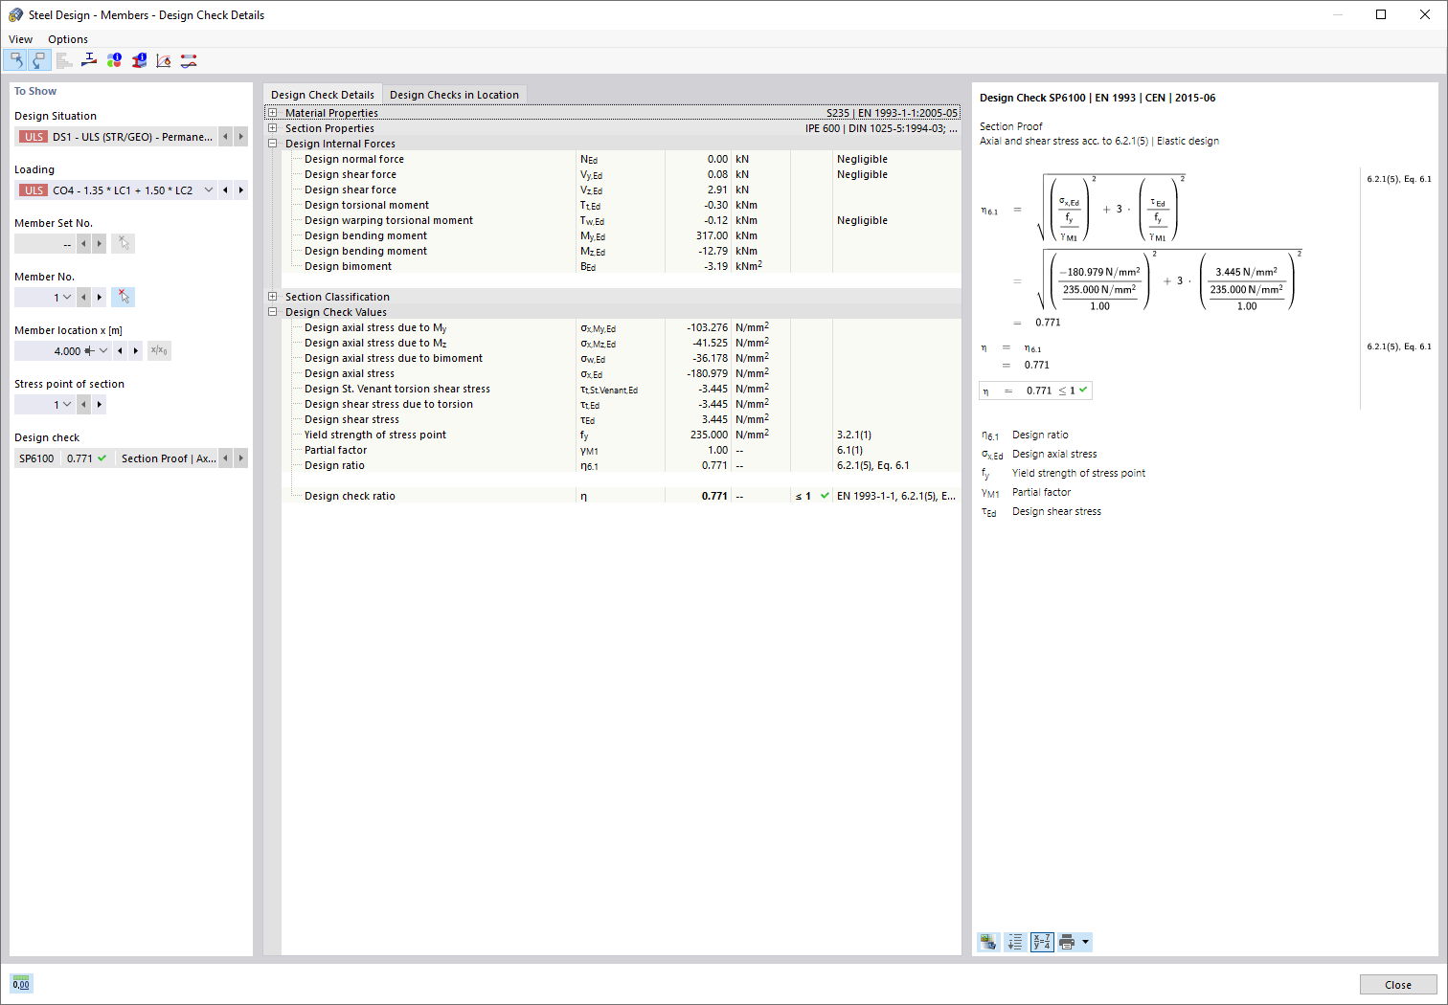This screenshot has width=1448, height=1005.
Task: Open the Options menu
Action: coord(67,39)
